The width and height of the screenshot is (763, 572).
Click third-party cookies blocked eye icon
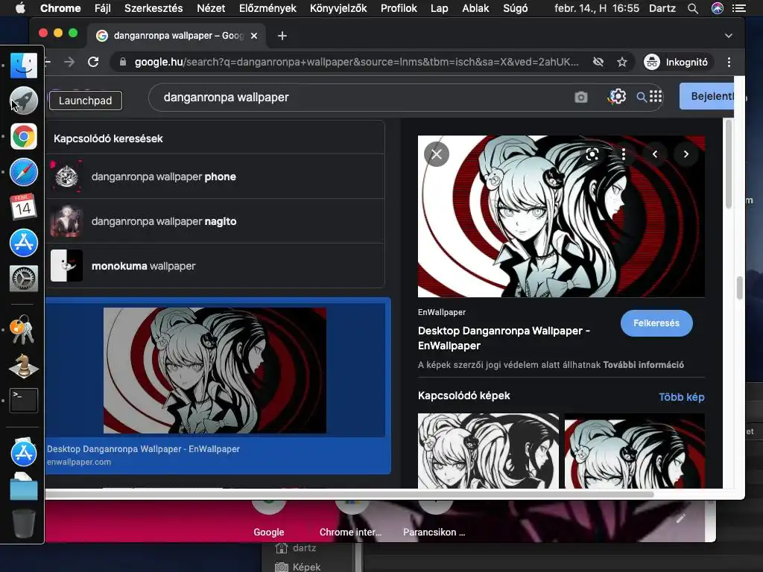coord(598,62)
